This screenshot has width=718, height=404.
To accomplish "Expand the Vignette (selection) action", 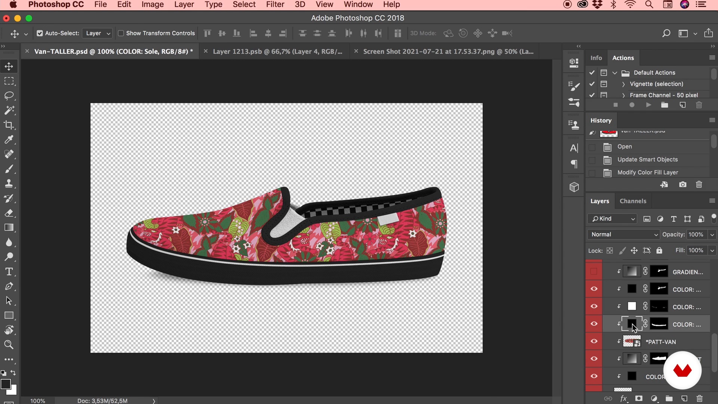I will tap(623, 84).
